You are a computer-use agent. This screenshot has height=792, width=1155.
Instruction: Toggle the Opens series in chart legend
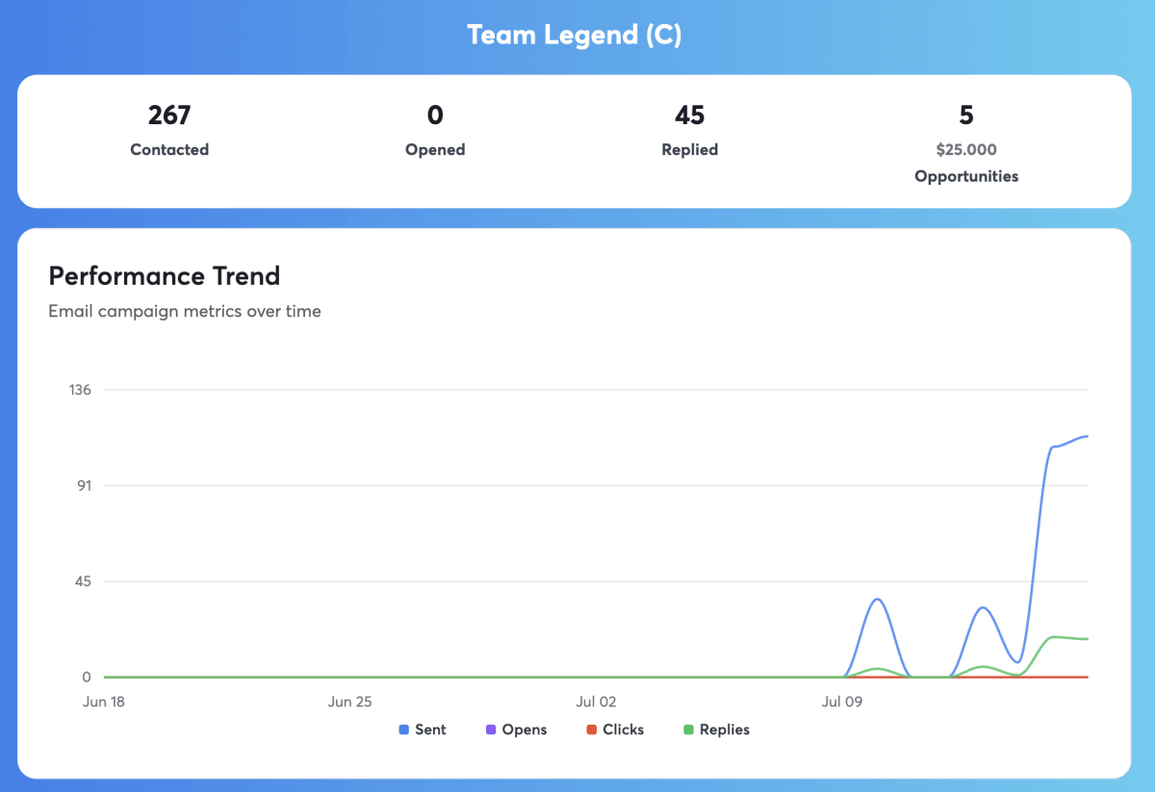pos(517,729)
